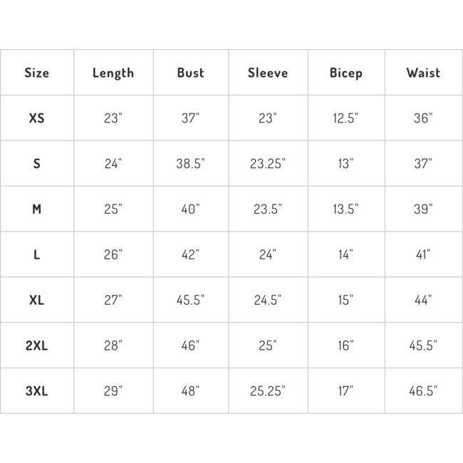
Task: Click the Size column header
Action: point(37,73)
